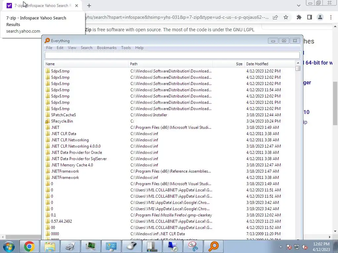338x253 pixels.
Task: Click the Chrome address bar URL
Action: click(x=177, y=17)
